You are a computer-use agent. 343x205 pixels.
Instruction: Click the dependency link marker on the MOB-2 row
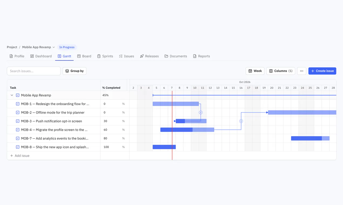[x=201, y=112]
